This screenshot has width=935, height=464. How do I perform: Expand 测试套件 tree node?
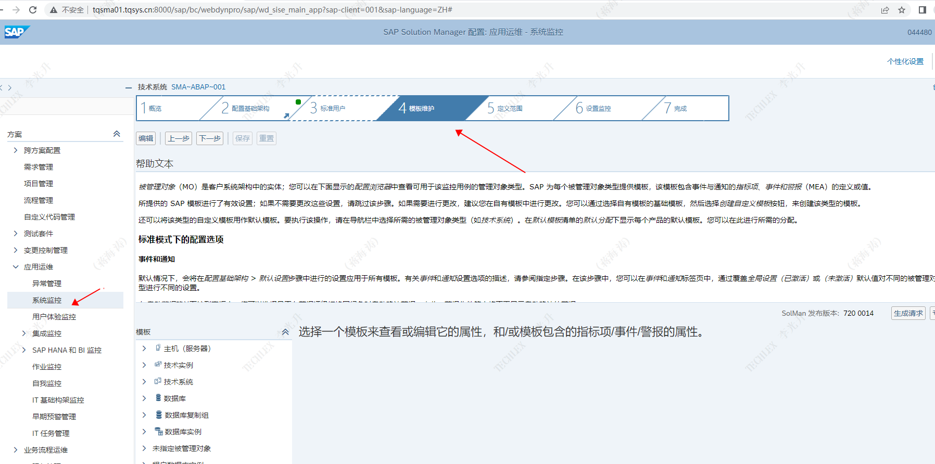[16, 234]
